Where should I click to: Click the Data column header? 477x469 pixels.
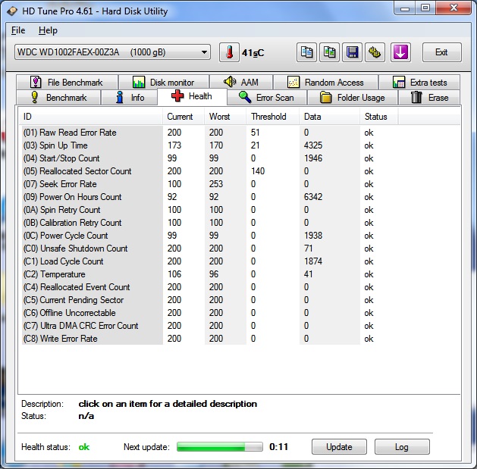[x=329, y=117]
